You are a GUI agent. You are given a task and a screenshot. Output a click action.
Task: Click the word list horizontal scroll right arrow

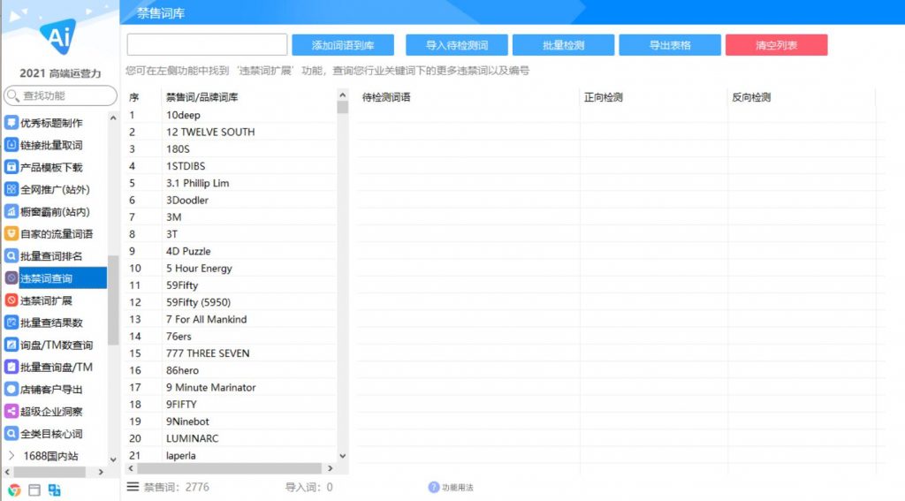click(331, 468)
